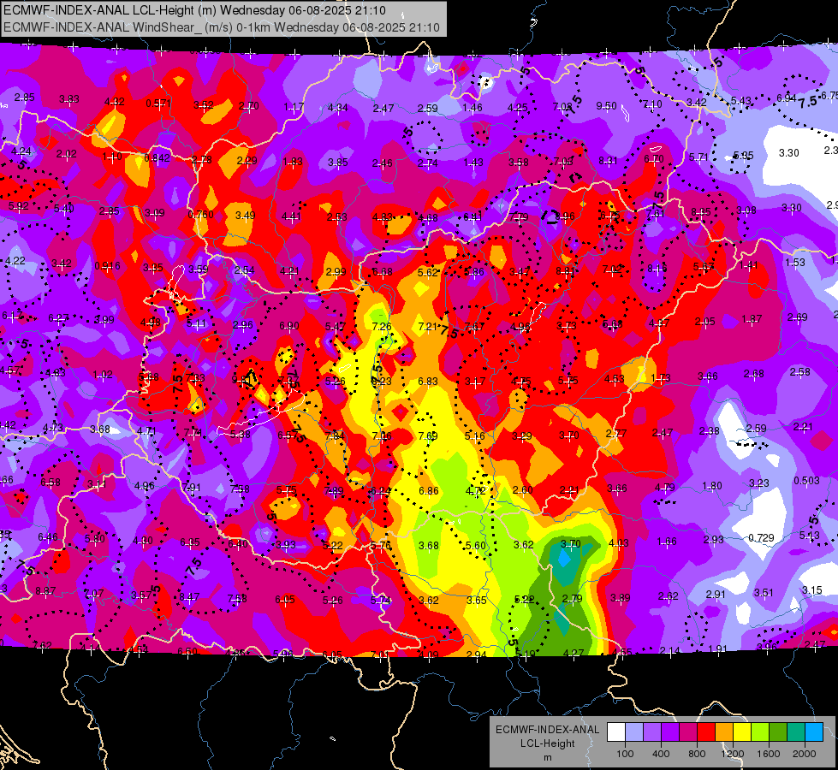Click the wind shear value 7.69
Screen dimensions: 838x770
427,436
